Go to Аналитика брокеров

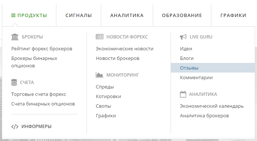(204, 116)
